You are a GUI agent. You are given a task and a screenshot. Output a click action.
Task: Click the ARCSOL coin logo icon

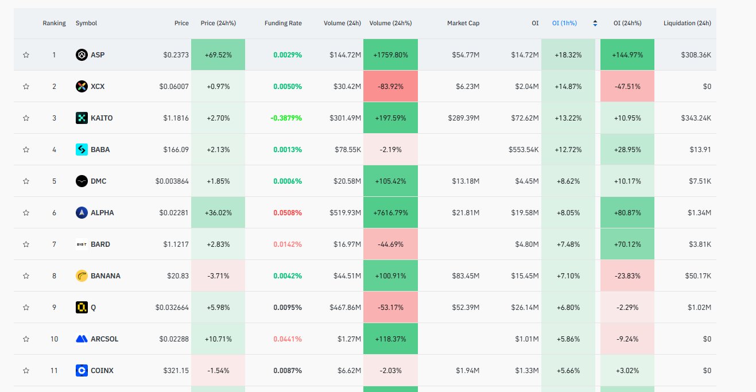point(82,339)
